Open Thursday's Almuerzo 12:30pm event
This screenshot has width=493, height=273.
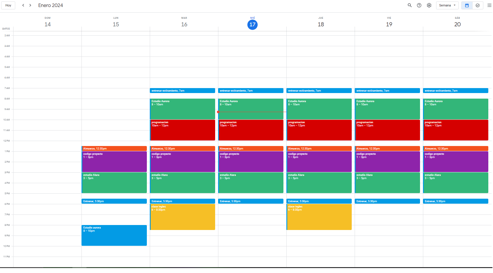[x=319, y=149]
